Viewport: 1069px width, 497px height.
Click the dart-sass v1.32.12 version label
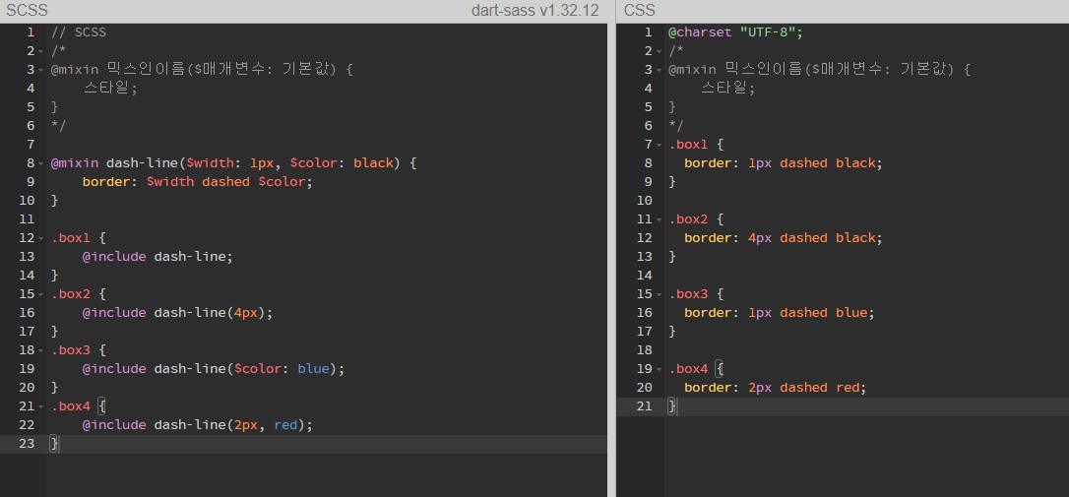[535, 10]
